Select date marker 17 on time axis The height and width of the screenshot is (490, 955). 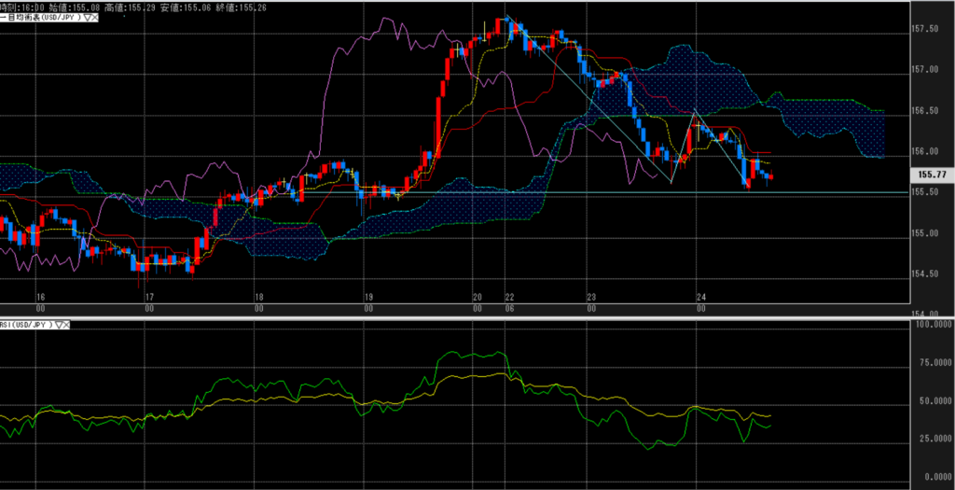148,295
